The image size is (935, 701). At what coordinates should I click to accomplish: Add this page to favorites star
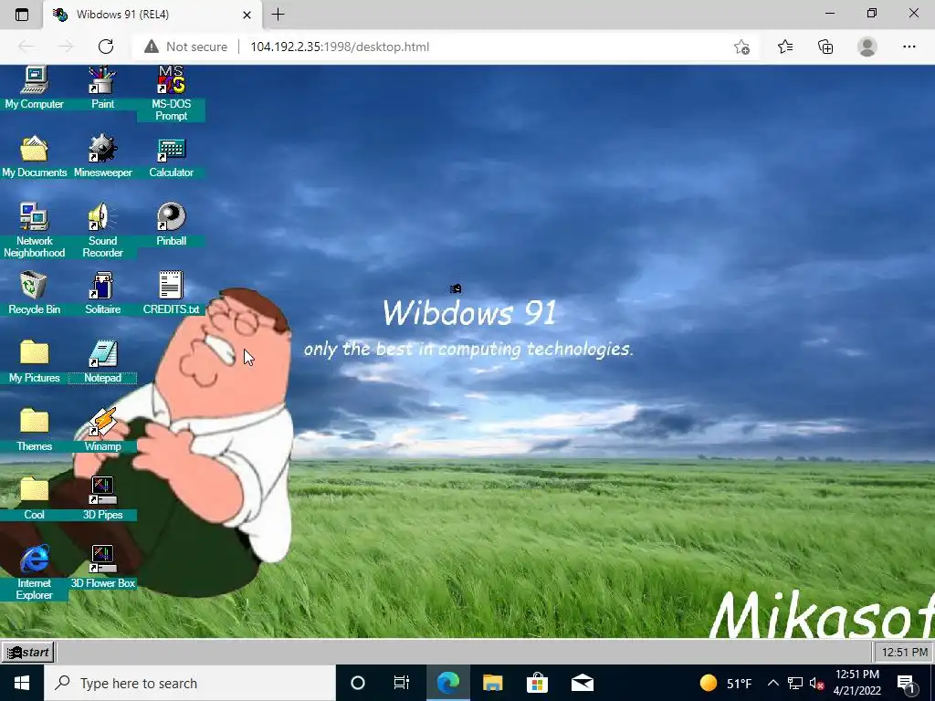741,47
